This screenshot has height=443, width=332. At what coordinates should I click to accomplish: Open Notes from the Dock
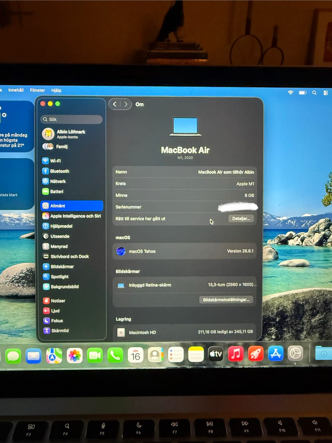[196, 354]
